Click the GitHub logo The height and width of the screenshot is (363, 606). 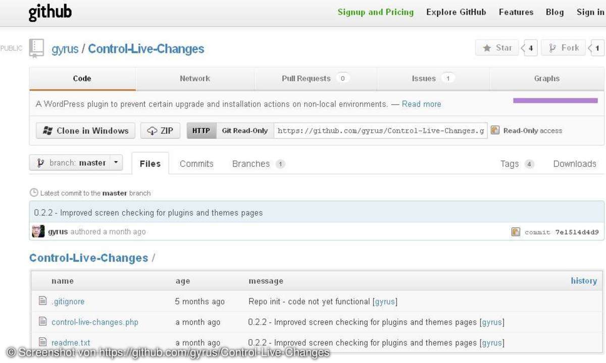pyautogui.click(x=50, y=12)
